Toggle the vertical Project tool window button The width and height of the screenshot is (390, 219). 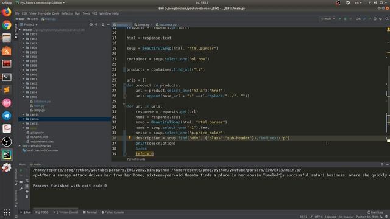16,30
